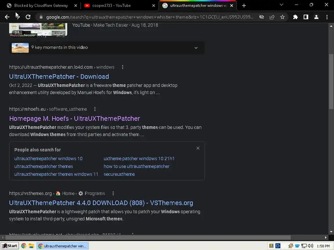Open UltraUXThemePatcher 4.4.0 DOWNLOAD VSThemes link
Image resolution: width=334 pixels, height=250 pixels.
coord(101,203)
